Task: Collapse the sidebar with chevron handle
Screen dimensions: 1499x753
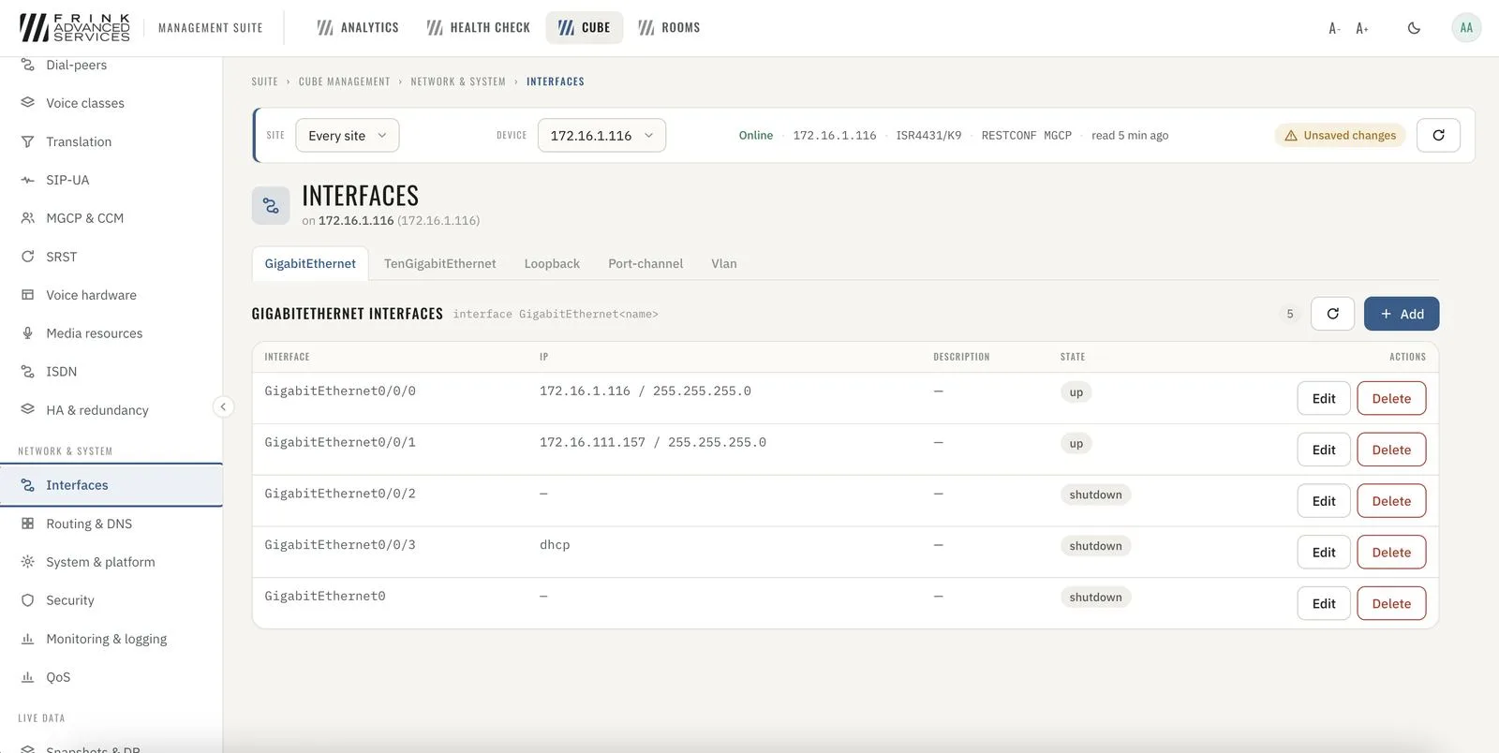Action: (x=223, y=406)
